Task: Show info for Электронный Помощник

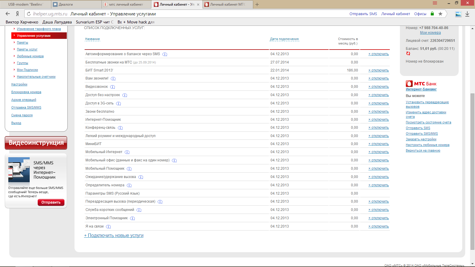Action: tap(132, 218)
